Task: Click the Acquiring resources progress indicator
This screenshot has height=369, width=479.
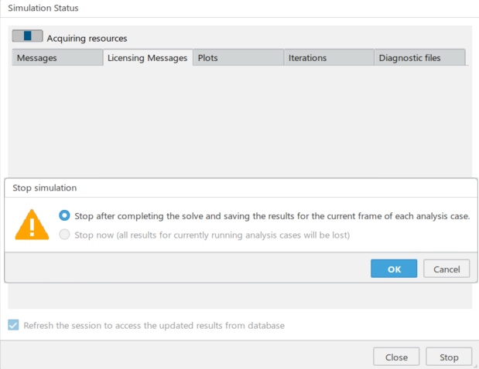Action: tap(27, 36)
